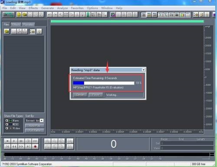Click the green display range bar above waveform
Screen dimensions: 217x167
127,21
